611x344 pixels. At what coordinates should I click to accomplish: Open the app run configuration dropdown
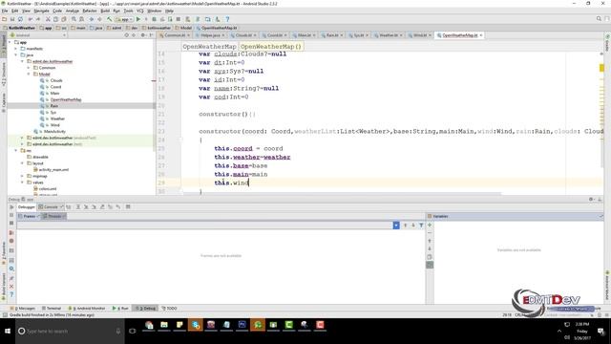tap(124, 19)
